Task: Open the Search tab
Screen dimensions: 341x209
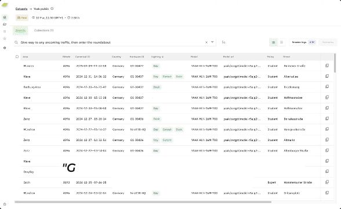Action: tap(20, 30)
